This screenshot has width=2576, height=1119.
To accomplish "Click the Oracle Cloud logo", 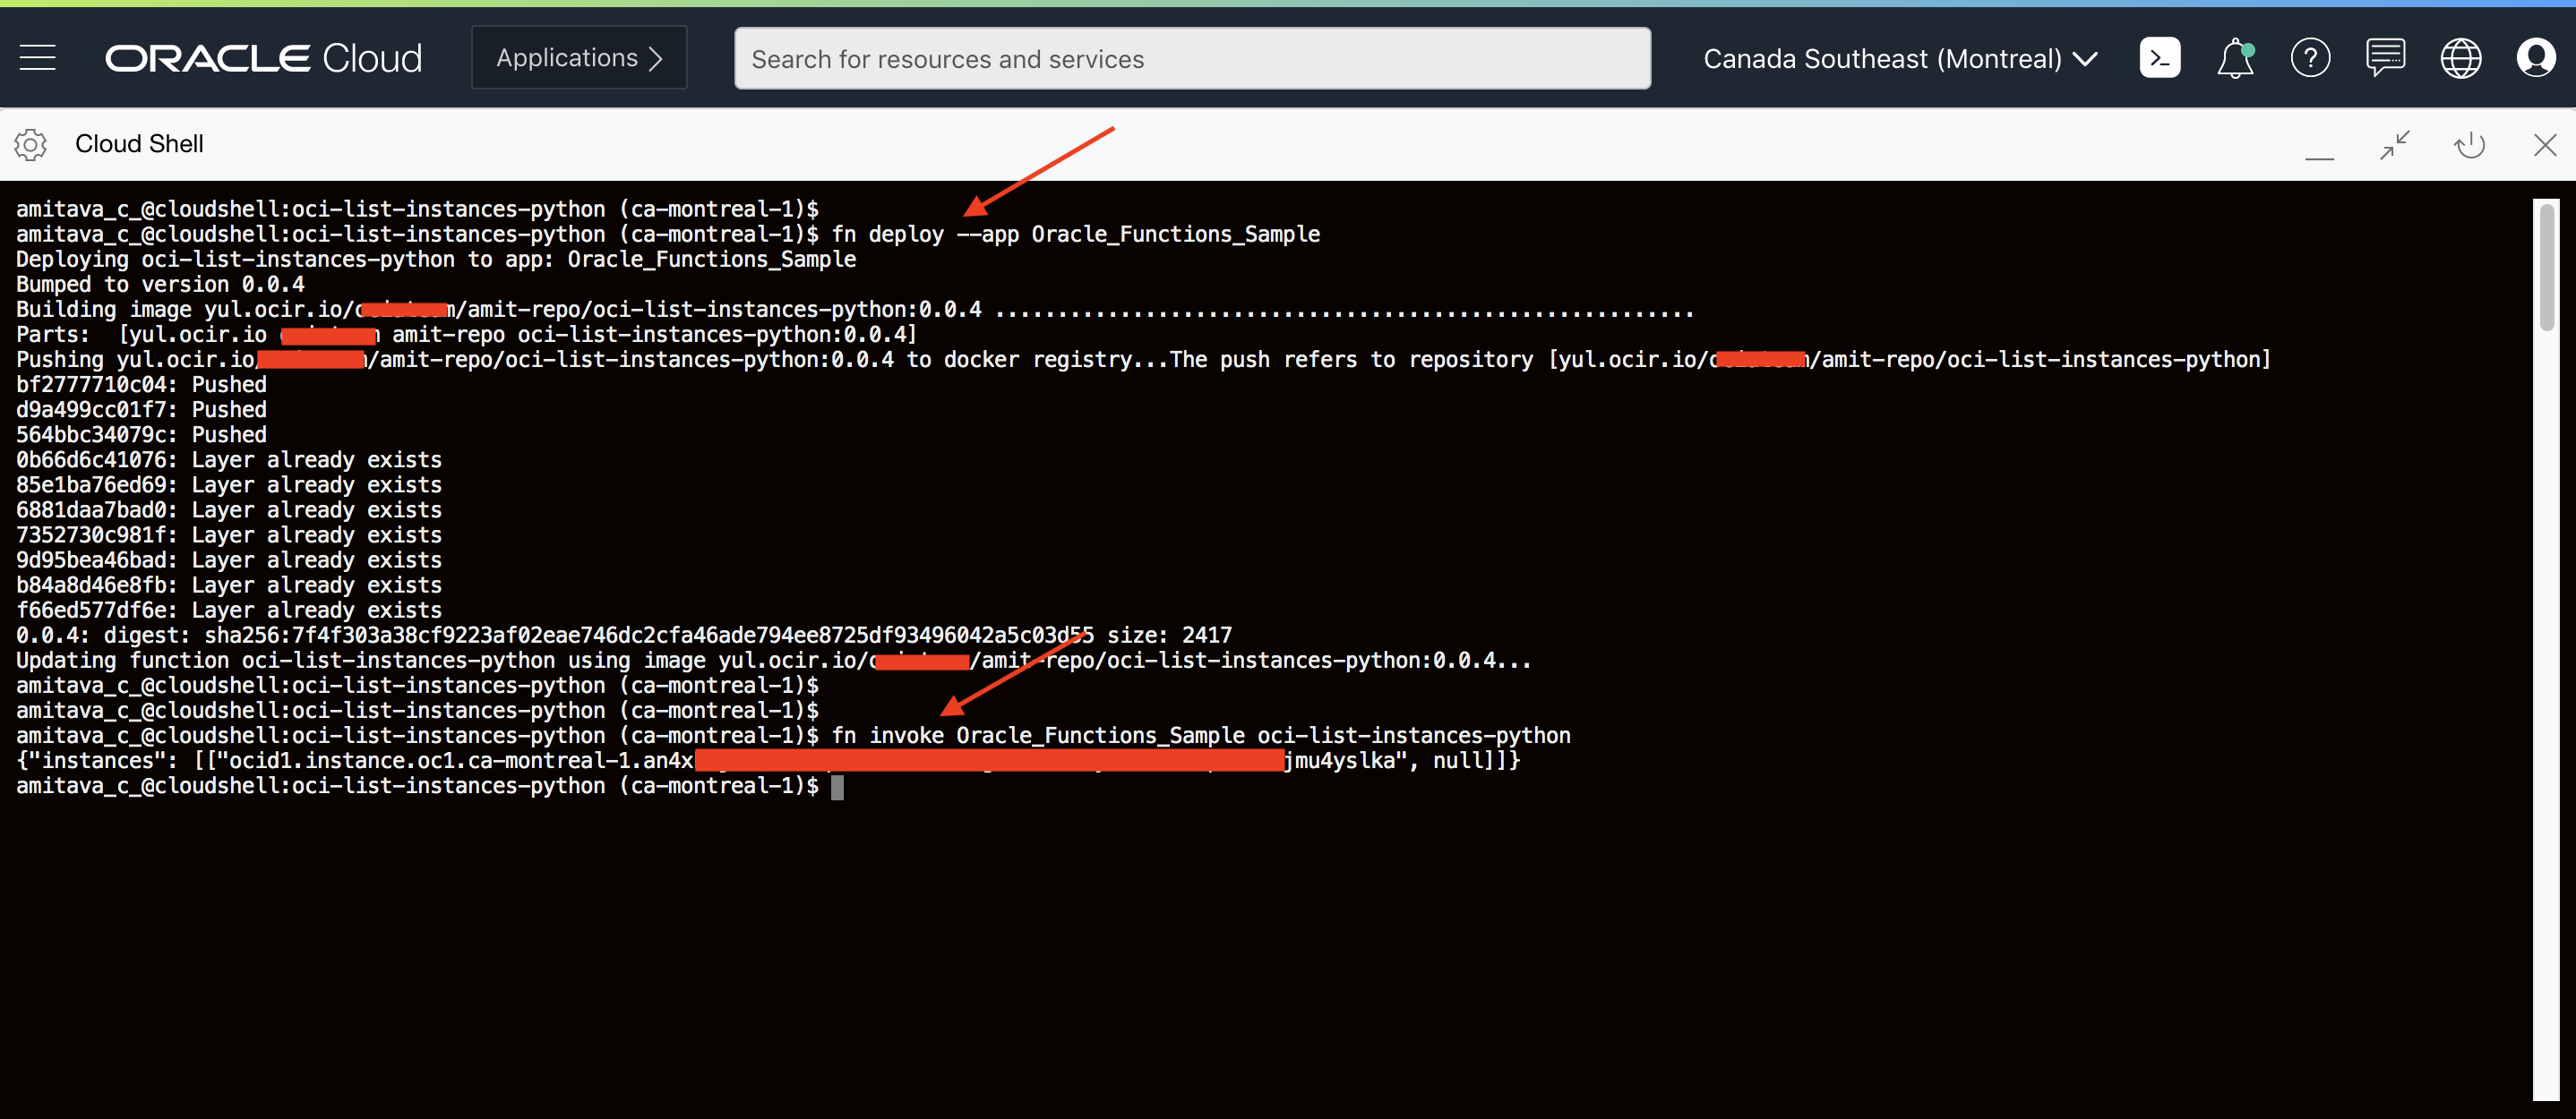I will coord(264,58).
